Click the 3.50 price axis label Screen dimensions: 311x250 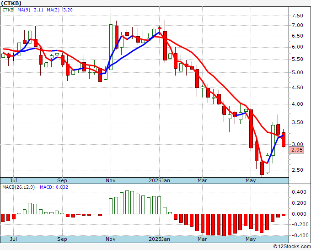point(297,123)
